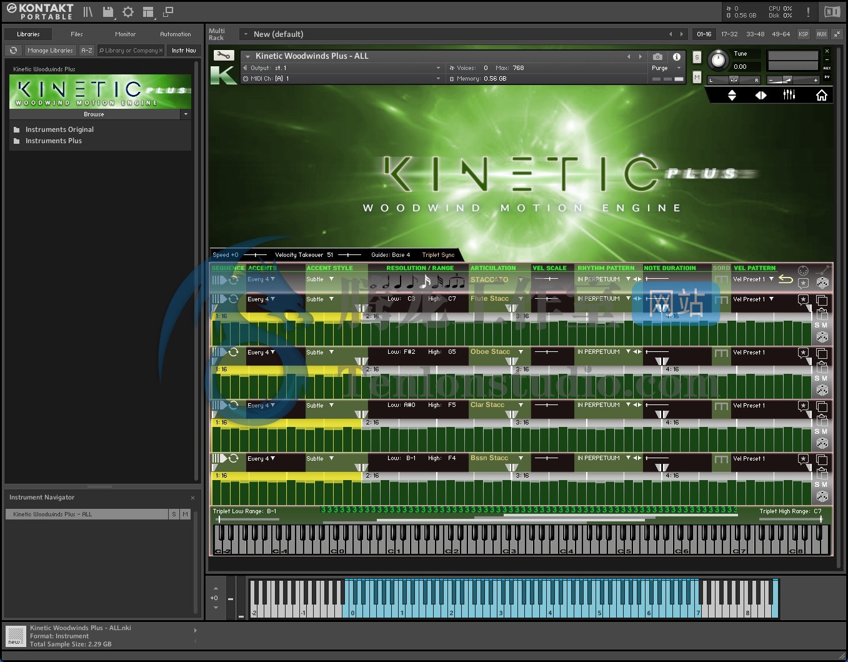The height and width of the screenshot is (662, 848).
Task: Switch to the Libraries tab
Action: point(28,34)
